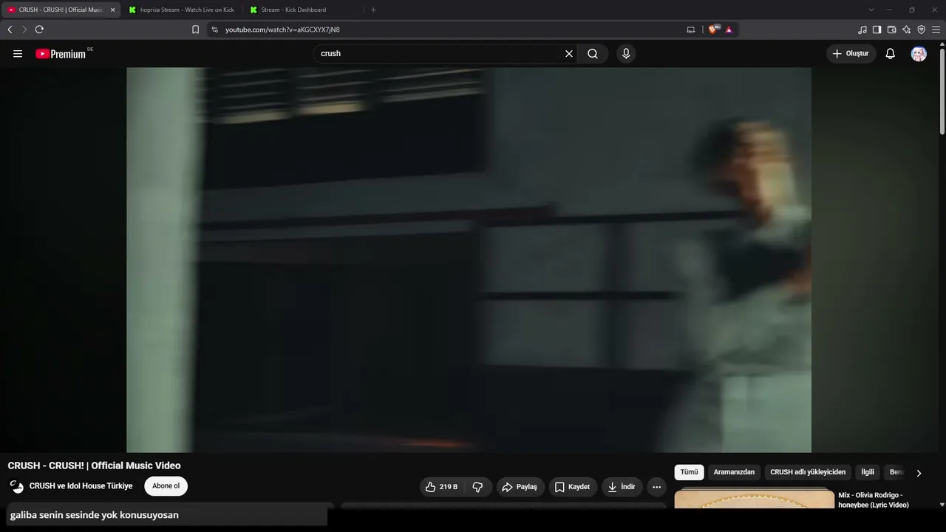The height and width of the screenshot is (532, 946).
Task: Like the video (219 B)
Action: point(442,487)
